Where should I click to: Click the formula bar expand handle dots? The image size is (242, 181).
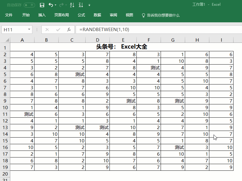pyautogui.click(x=37, y=30)
